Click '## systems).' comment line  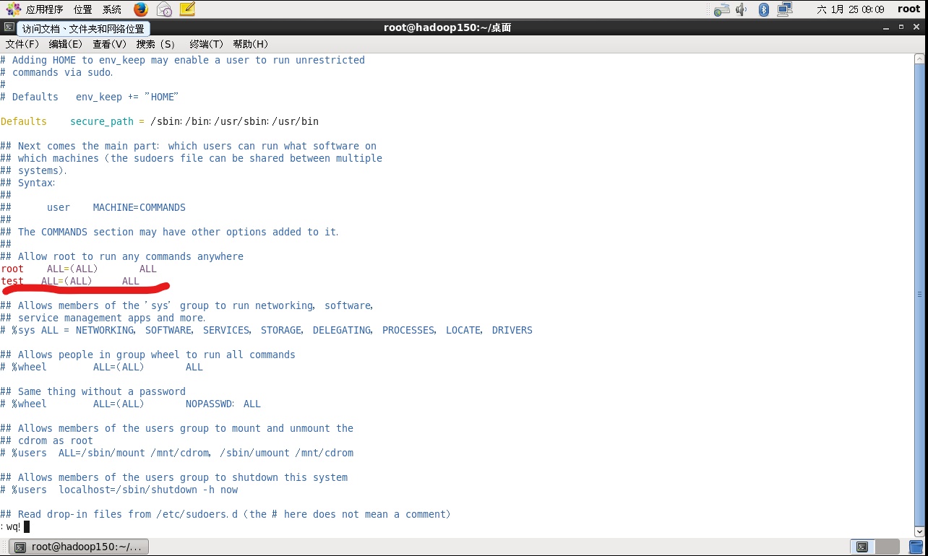coord(33,170)
